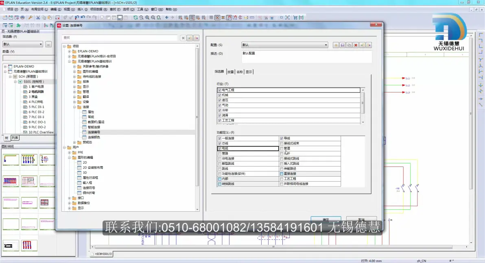485x263 pixels.
Task: Uncheck the 电缆 function checkbox
Action: [x=220, y=149]
